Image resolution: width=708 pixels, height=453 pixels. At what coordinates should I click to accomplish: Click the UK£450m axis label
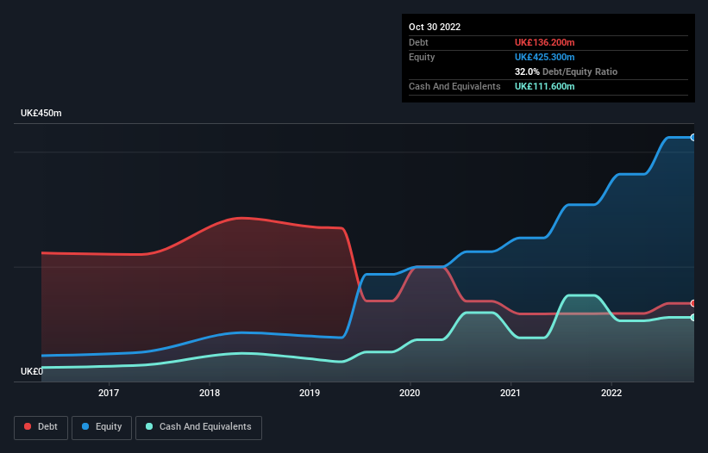[x=41, y=113]
